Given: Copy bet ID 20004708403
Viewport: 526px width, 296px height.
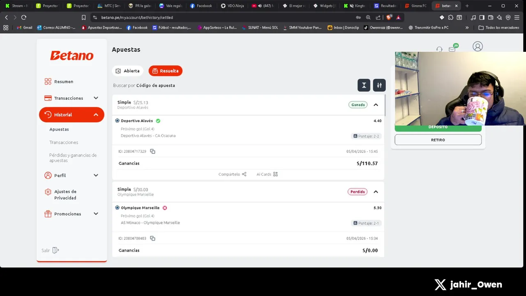Looking at the screenshot, I should click(152, 238).
